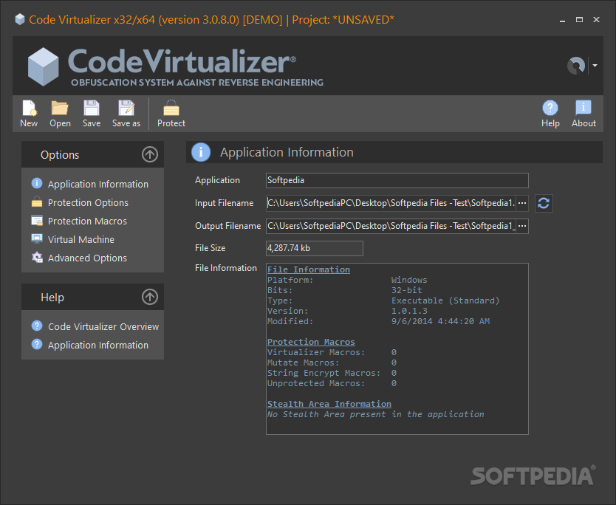
Task: Create a New project from toolbar
Action: (29, 114)
